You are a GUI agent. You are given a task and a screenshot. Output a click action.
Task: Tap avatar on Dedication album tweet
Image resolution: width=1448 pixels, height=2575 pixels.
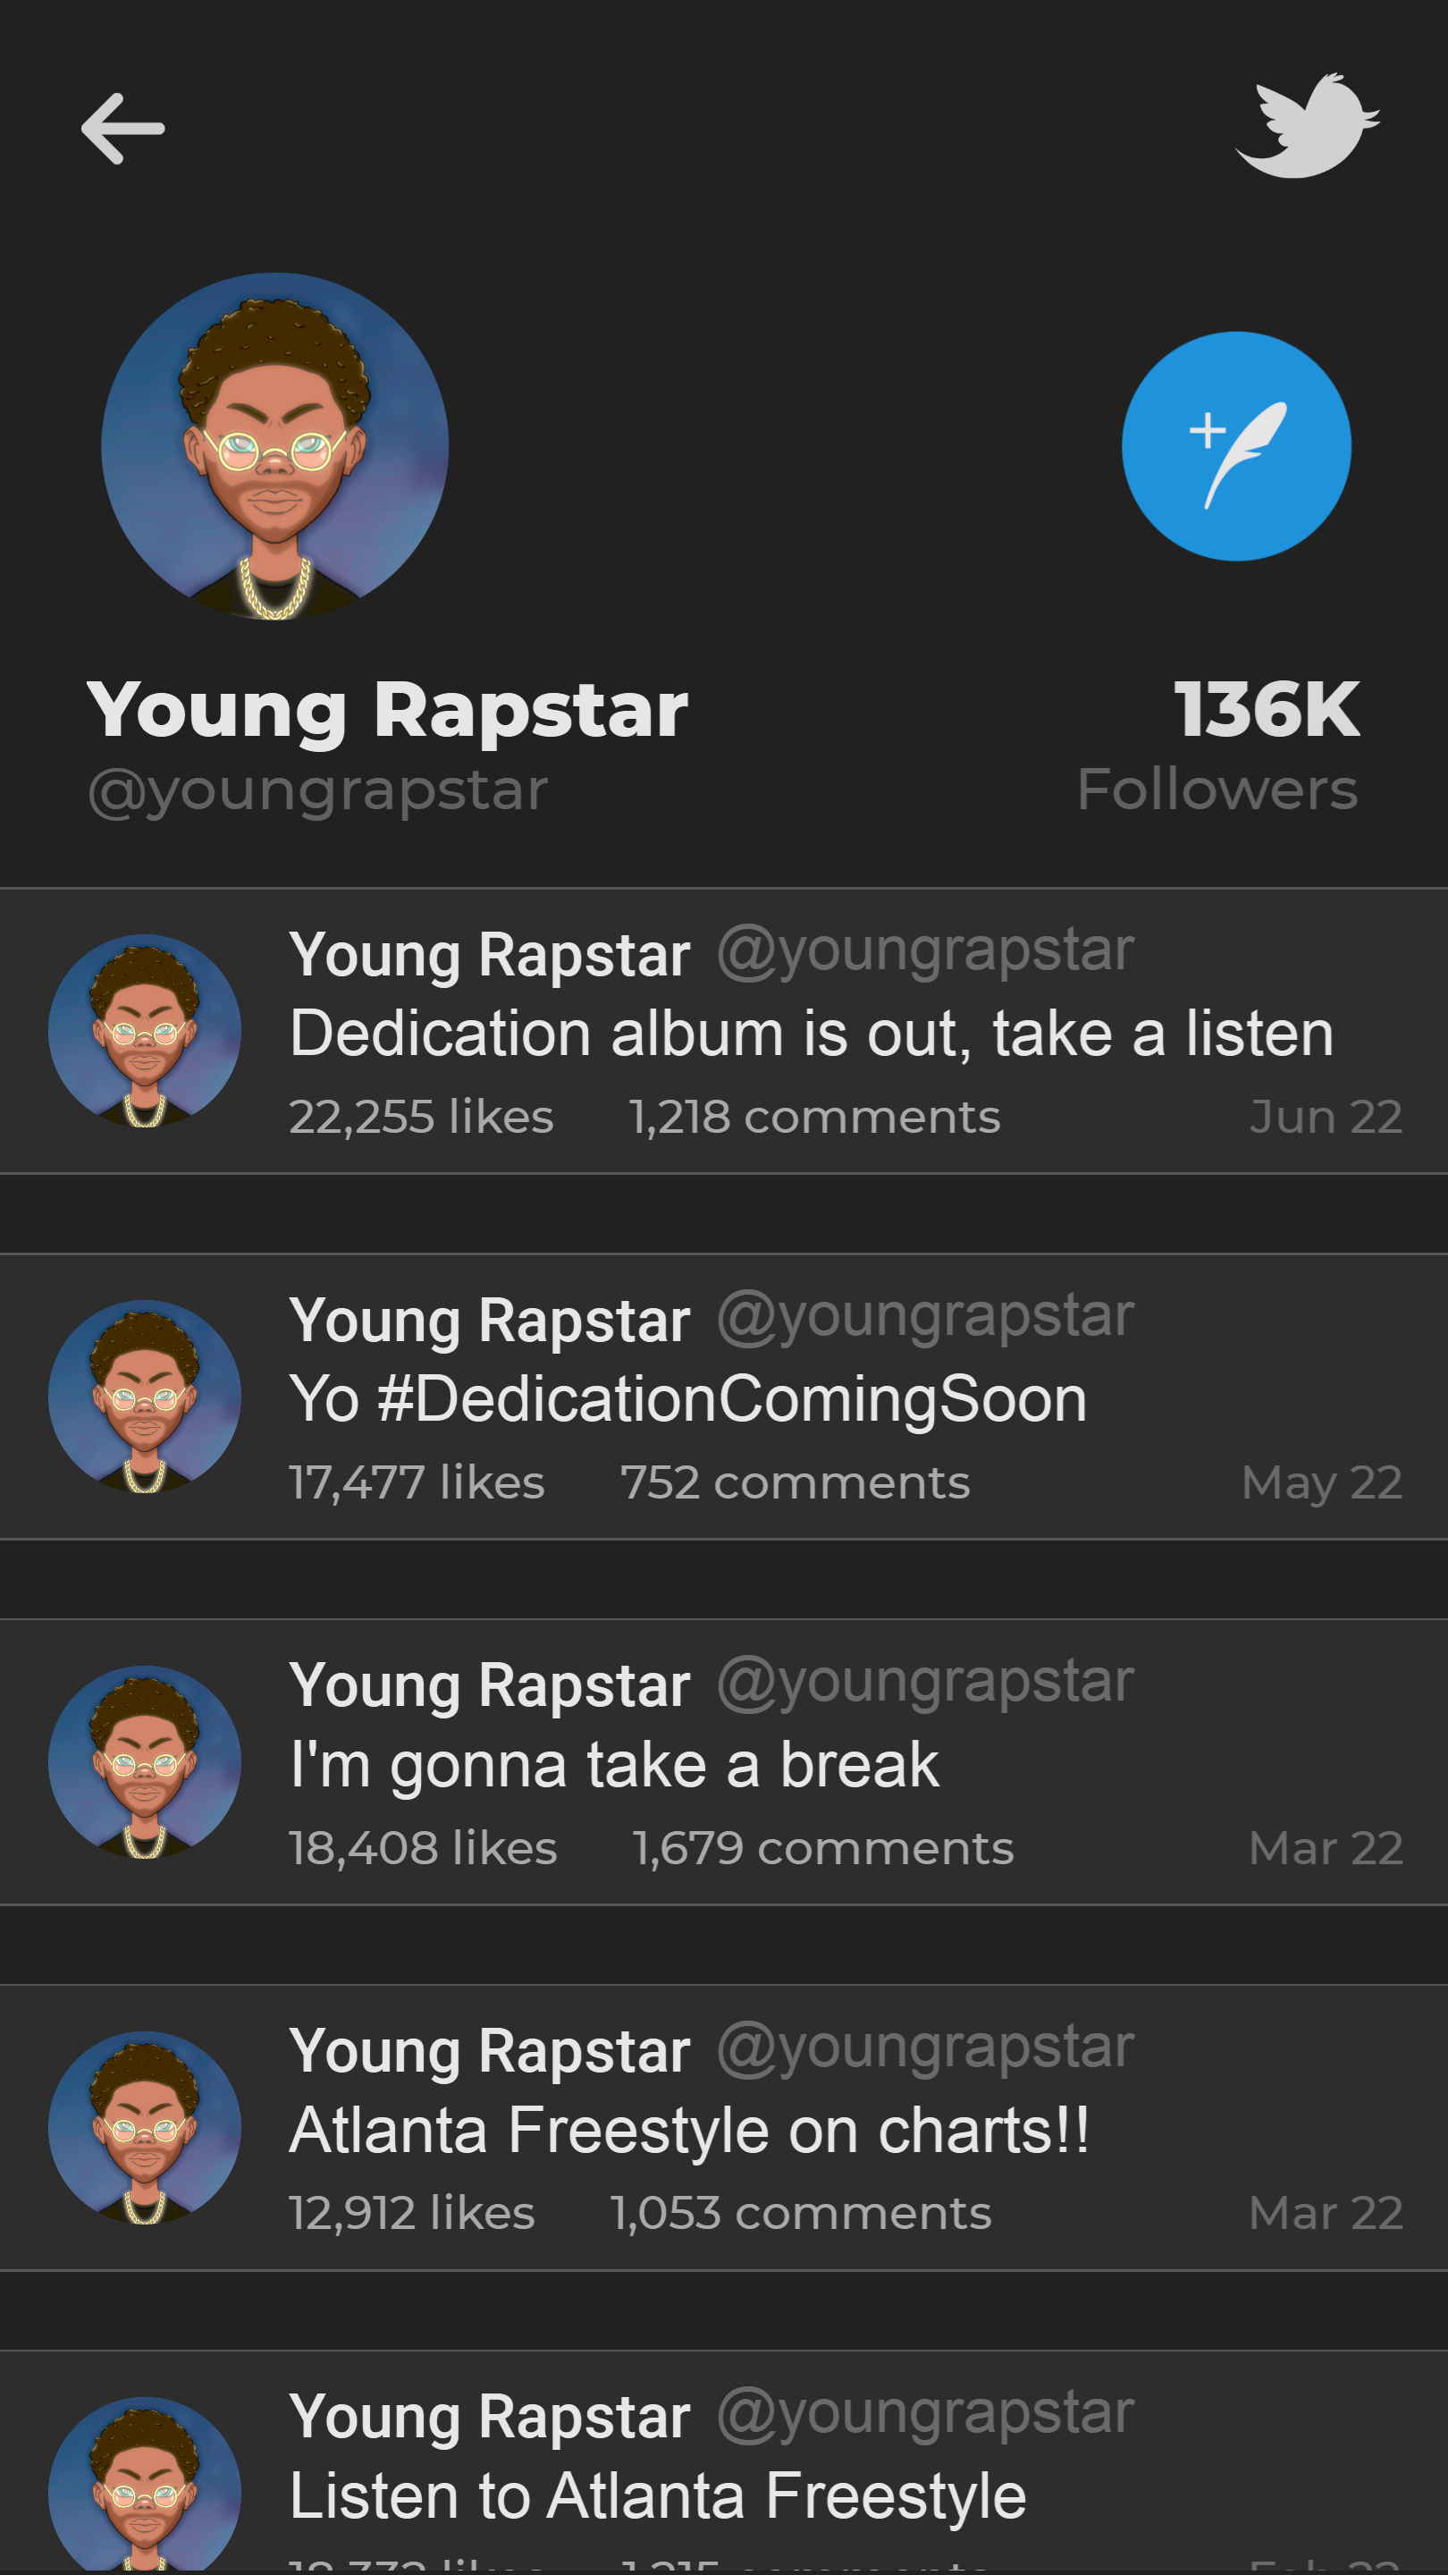[x=145, y=1031]
